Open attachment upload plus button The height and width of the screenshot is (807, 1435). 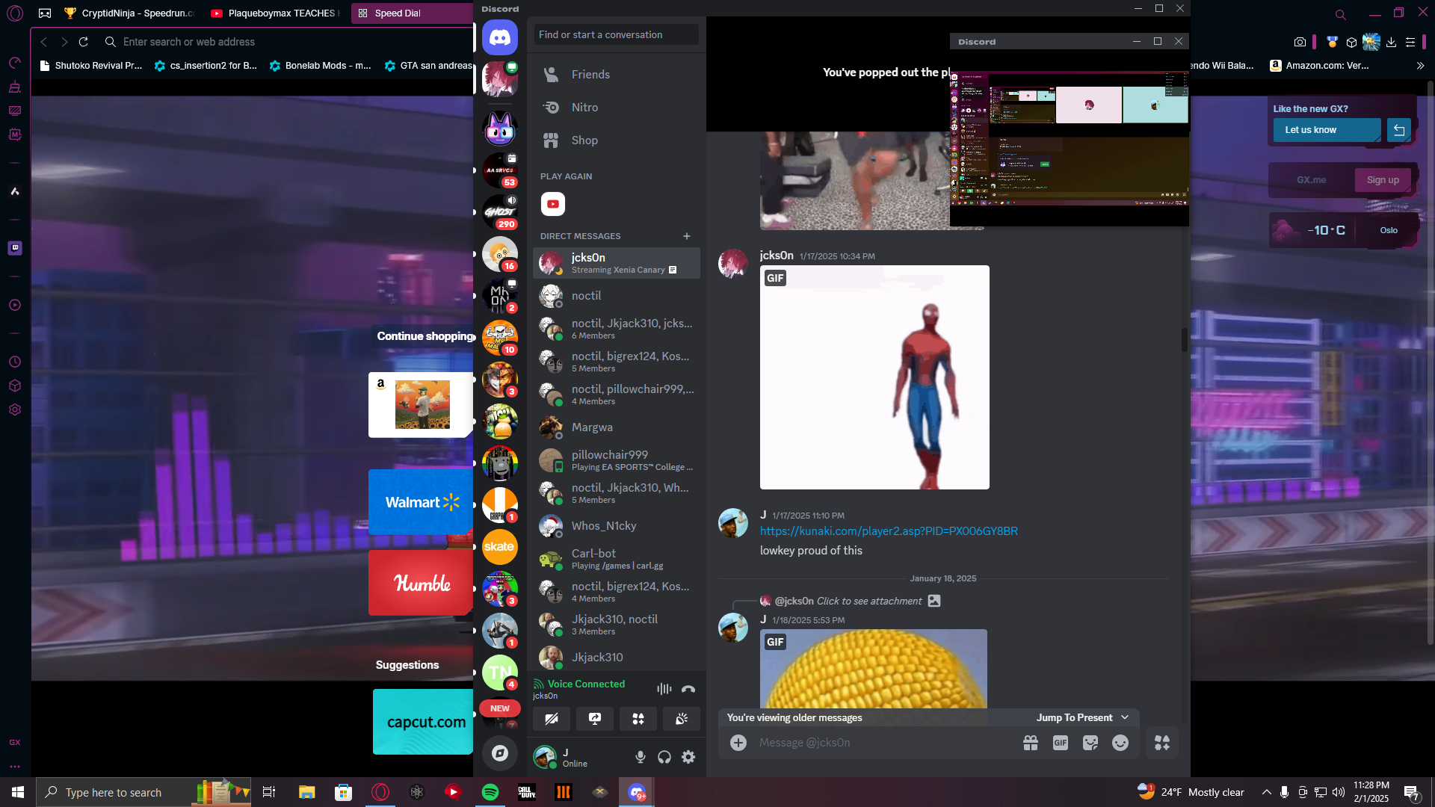tap(738, 743)
